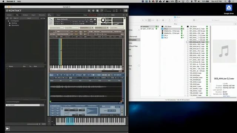Open the Help menu in the menu bar

tap(19, 1)
